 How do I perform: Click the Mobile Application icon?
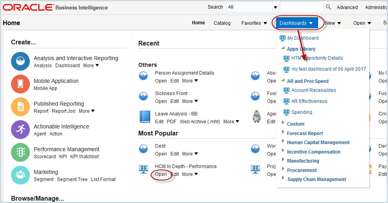(20, 84)
